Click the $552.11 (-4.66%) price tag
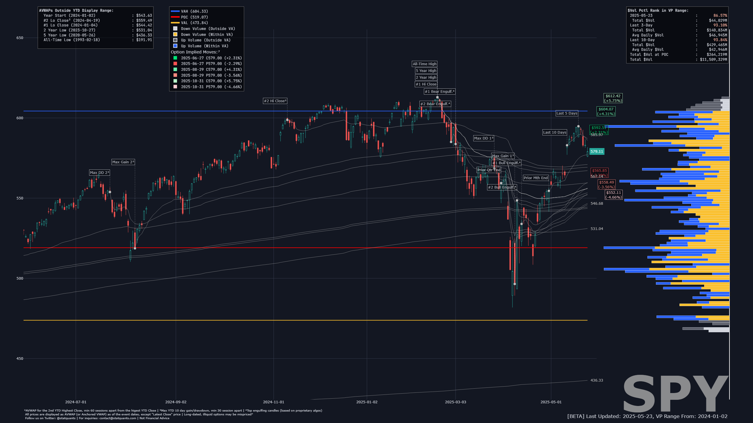The width and height of the screenshot is (753, 423). [x=614, y=195]
